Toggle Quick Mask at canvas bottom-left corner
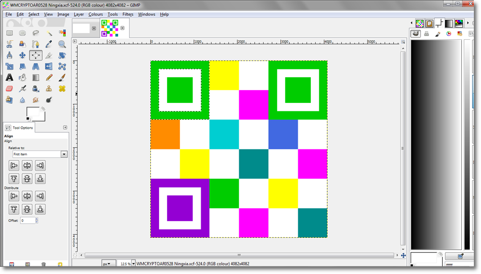Viewport: 481px width, 274px height. 75,255
